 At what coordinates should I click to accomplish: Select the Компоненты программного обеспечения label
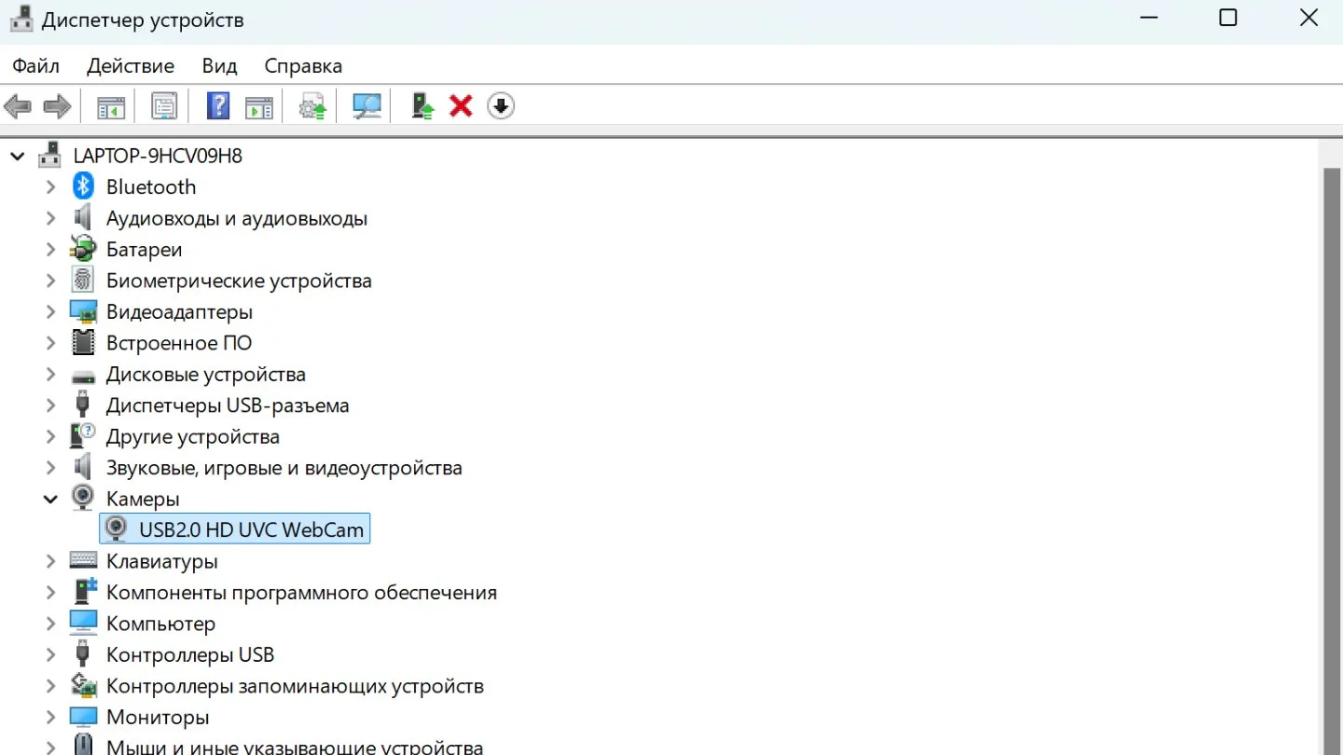click(301, 592)
